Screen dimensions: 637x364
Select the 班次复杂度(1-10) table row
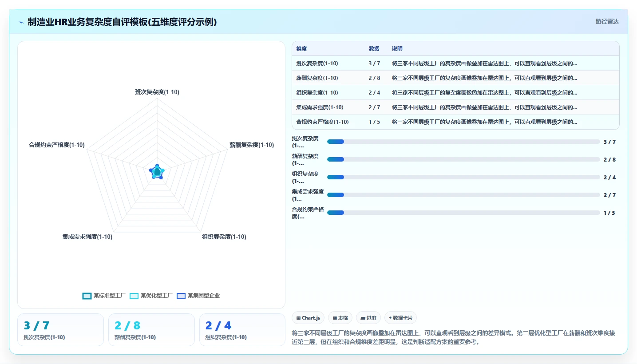click(455, 63)
